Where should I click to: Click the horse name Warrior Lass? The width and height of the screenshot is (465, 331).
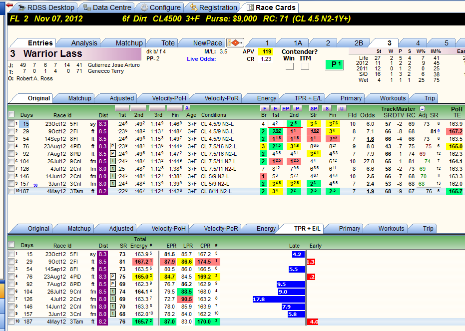(53, 53)
